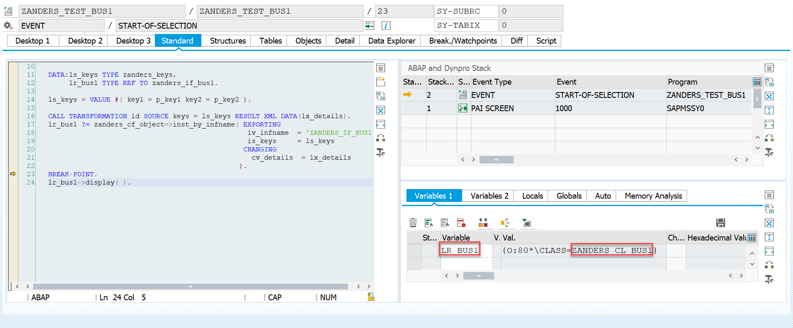Maximize Variables panel vertically
Screen dimensions: 793x328
[769, 237]
